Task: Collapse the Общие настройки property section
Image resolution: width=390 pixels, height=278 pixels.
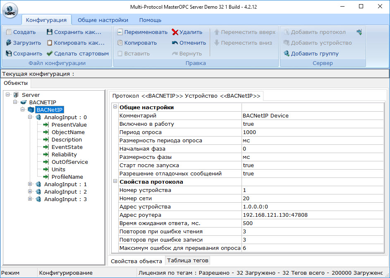Action: [x=115, y=106]
